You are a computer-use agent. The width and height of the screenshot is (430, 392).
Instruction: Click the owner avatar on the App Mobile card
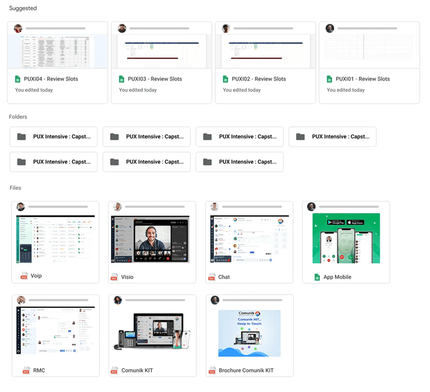311,207
